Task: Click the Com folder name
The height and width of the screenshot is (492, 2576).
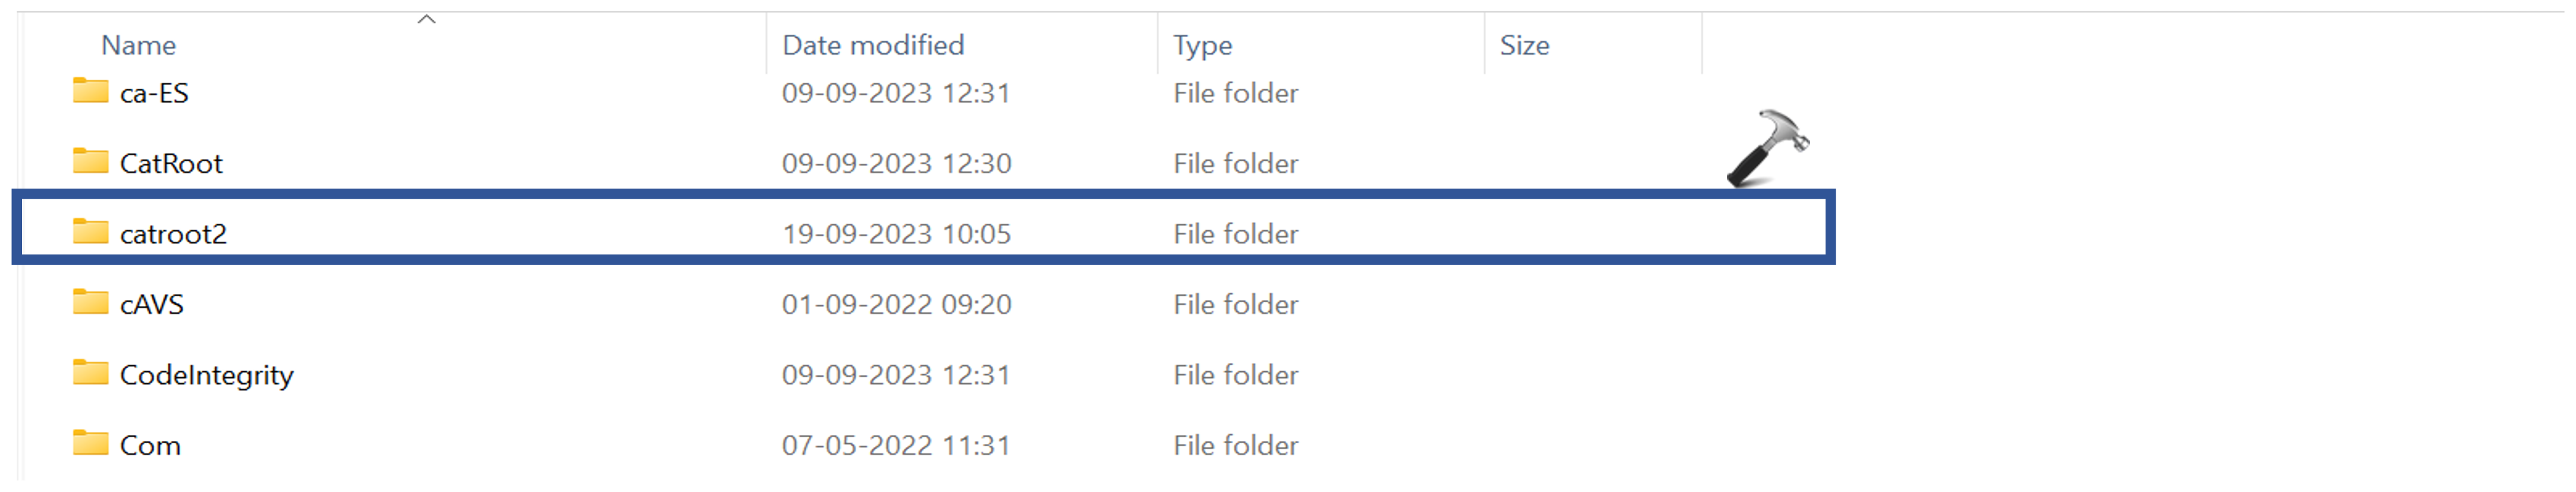Action: tap(150, 445)
